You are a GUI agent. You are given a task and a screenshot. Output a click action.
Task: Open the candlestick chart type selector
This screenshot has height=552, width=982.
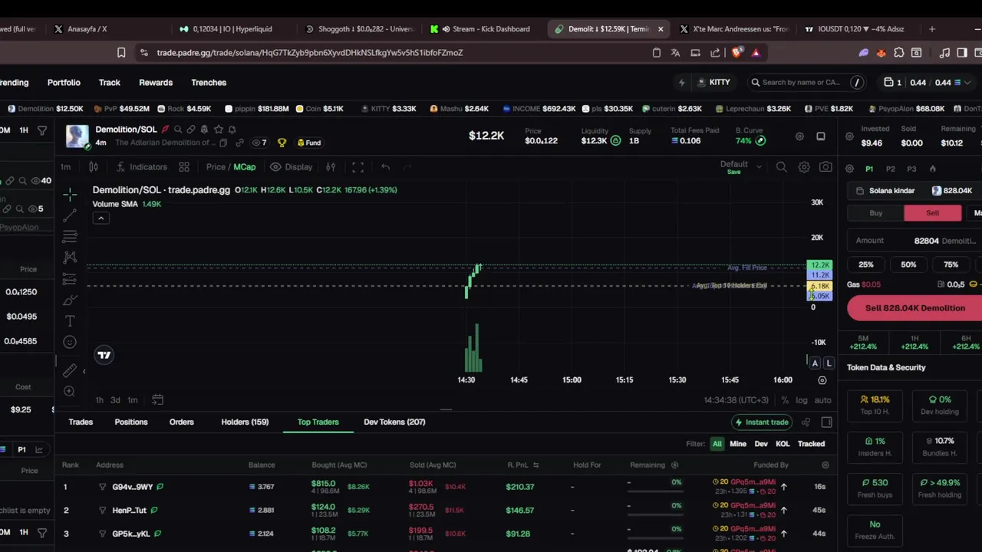click(x=93, y=166)
